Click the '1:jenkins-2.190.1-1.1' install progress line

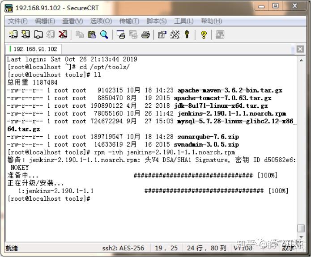[153, 191]
